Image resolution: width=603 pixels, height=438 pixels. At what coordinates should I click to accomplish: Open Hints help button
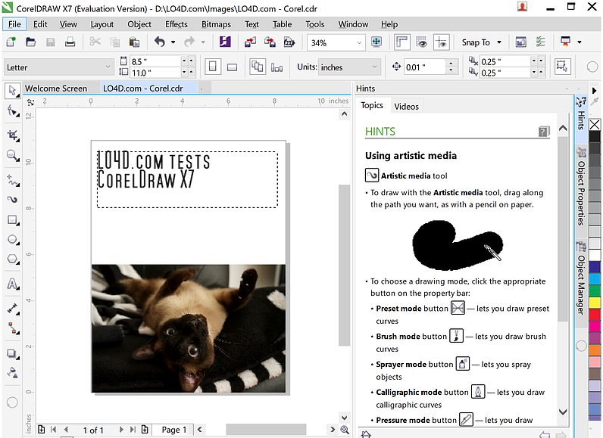click(x=544, y=132)
